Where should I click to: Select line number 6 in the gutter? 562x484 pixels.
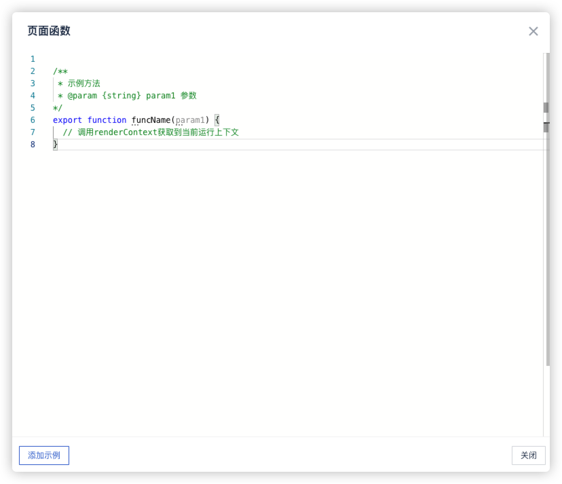(33, 120)
